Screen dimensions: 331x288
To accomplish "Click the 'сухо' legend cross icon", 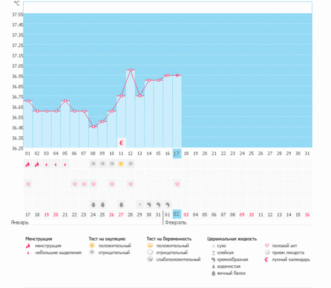I will tap(213, 246).
